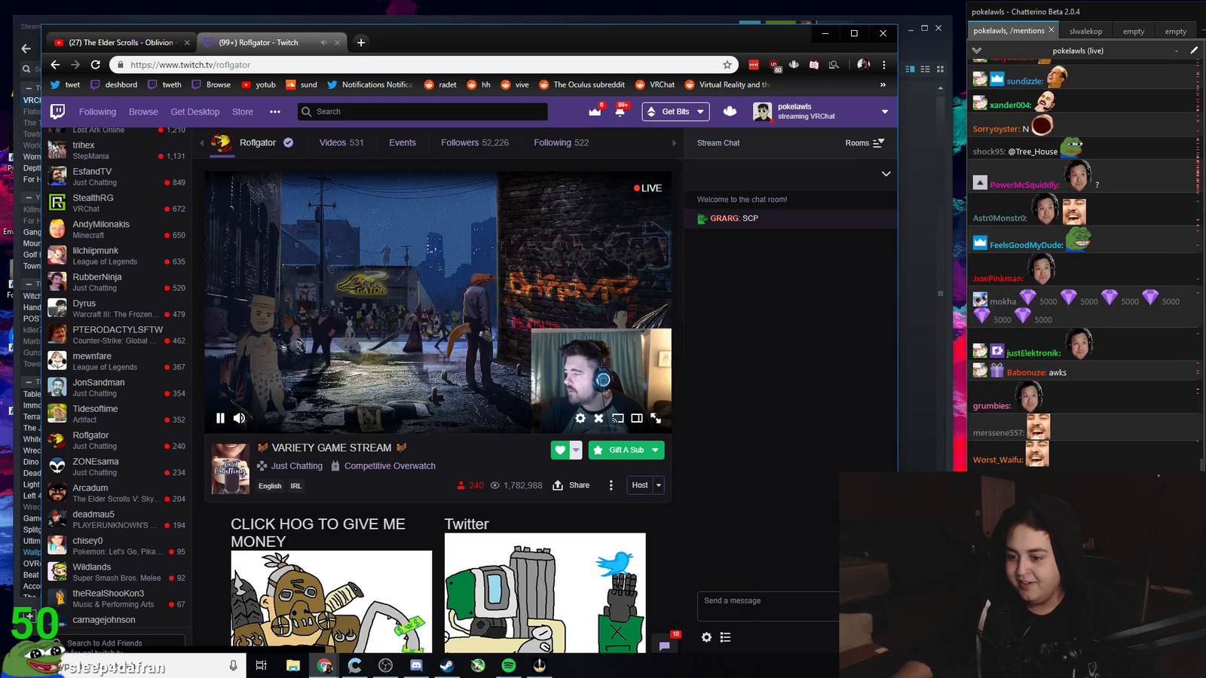Open the whispers icon with 10 badge
Viewport: 1206px width, 678px height.
[665, 645]
